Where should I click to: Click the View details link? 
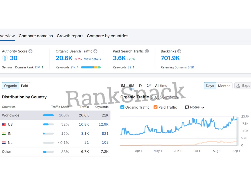click(92, 59)
